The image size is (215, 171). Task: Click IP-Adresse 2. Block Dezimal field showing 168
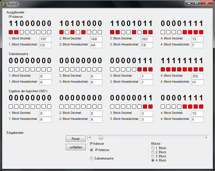(x=96, y=39)
